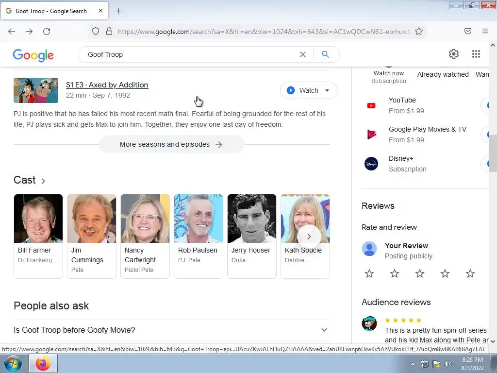The image size is (497, 373).
Task: Open Google quick settings gear
Action: click(454, 54)
